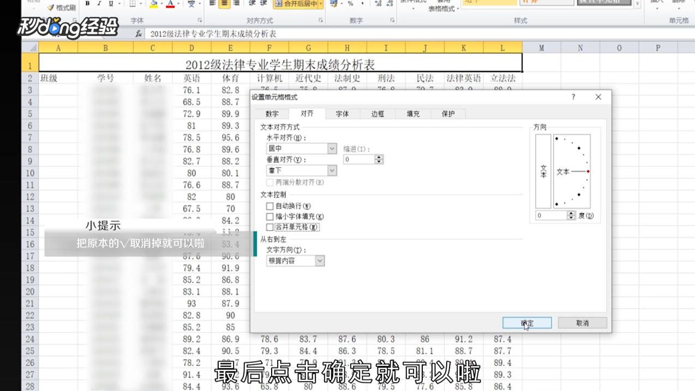Tick the 含并单元格 merge cells checkbox

270,227
